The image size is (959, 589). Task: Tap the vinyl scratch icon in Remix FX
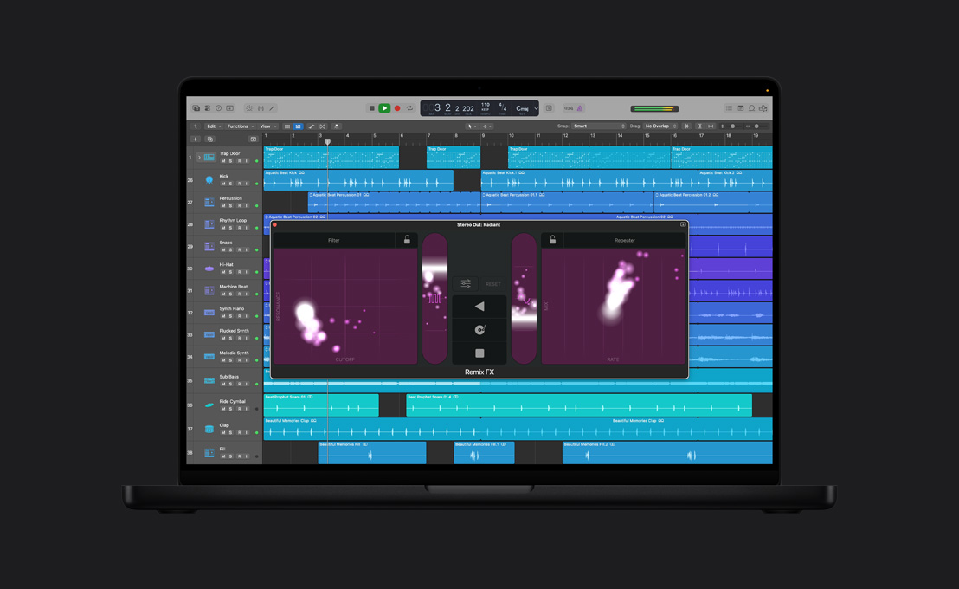(x=481, y=329)
